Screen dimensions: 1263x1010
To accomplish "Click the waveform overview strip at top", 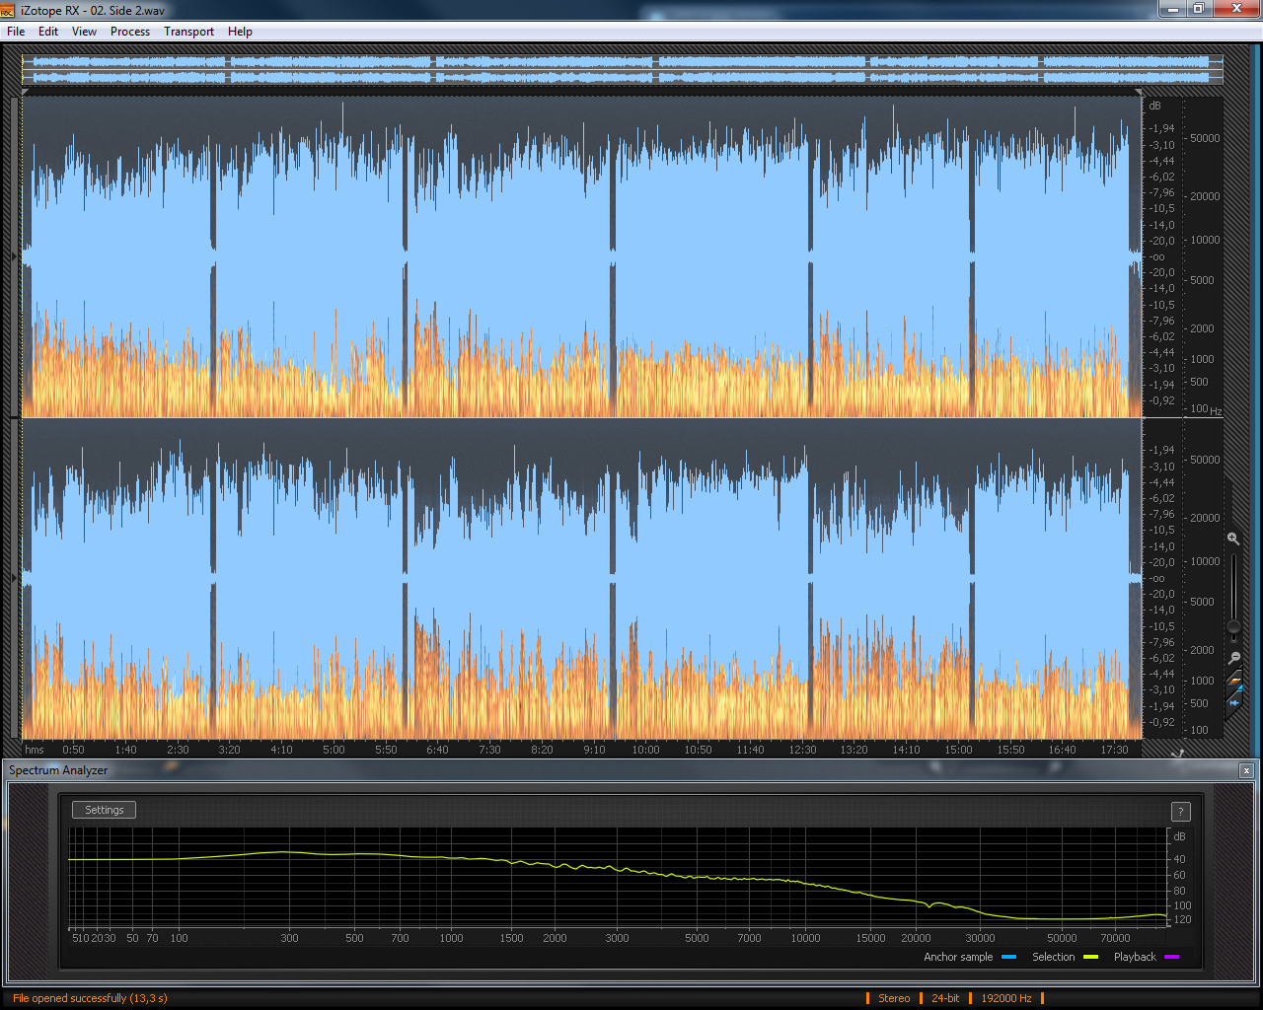I will [622, 69].
